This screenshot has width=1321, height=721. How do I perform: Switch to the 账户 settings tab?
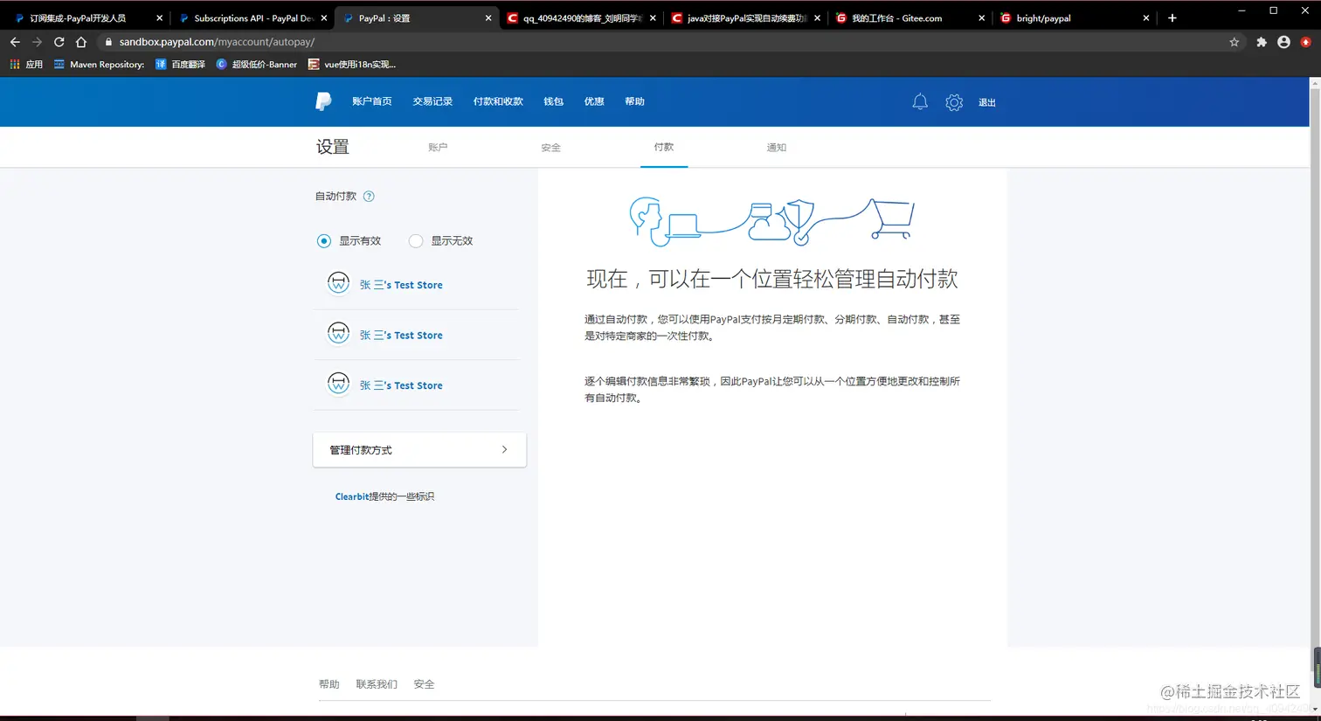coord(438,148)
